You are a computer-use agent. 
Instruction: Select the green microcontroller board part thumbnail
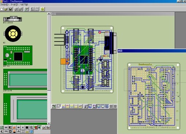tap(18, 55)
